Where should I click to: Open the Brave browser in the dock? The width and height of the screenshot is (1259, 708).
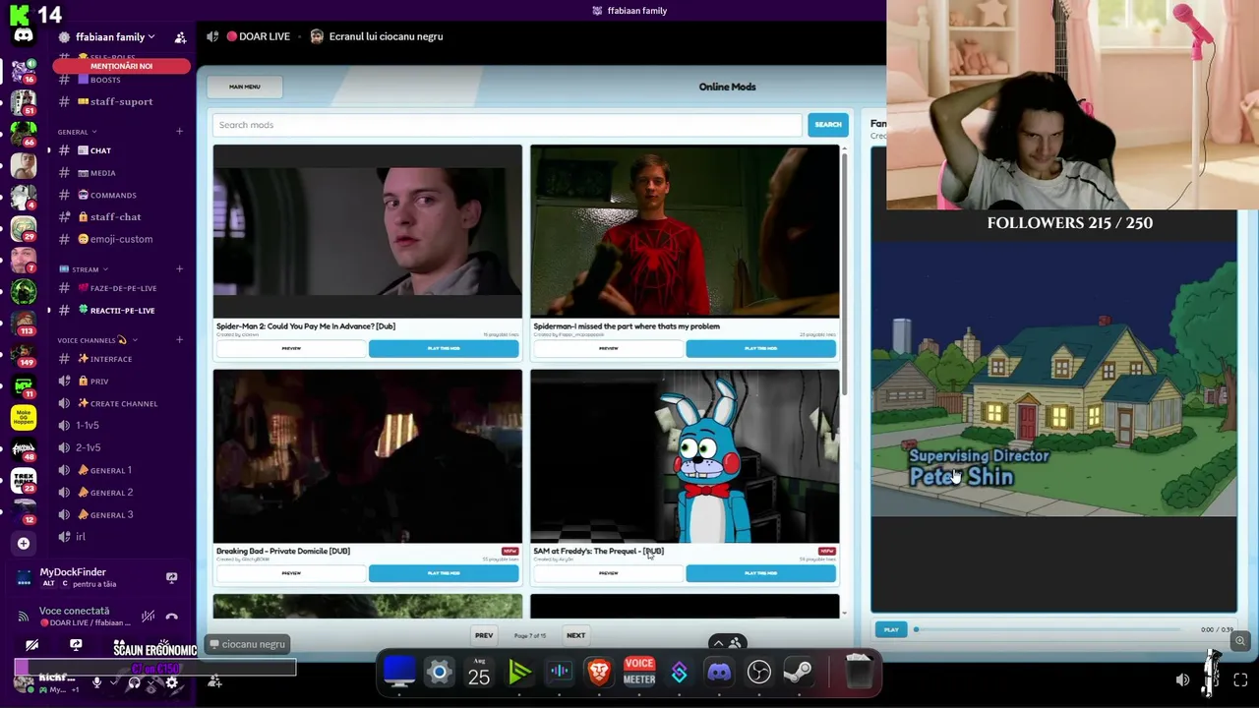click(599, 673)
